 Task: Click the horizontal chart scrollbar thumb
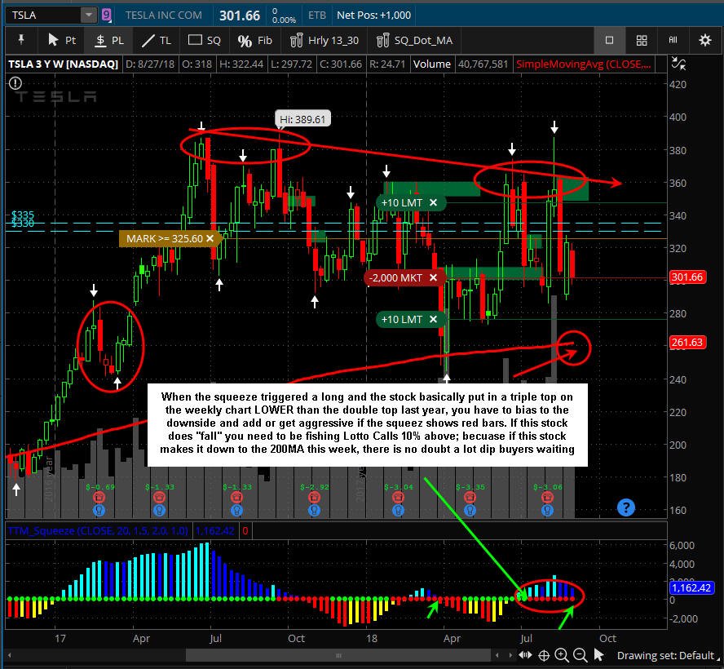pyautogui.click(x=338, y=655)
